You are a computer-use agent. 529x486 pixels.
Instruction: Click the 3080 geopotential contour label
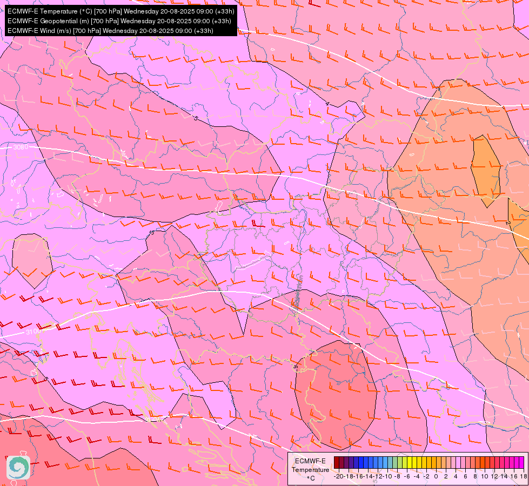(x=21, y=147)
